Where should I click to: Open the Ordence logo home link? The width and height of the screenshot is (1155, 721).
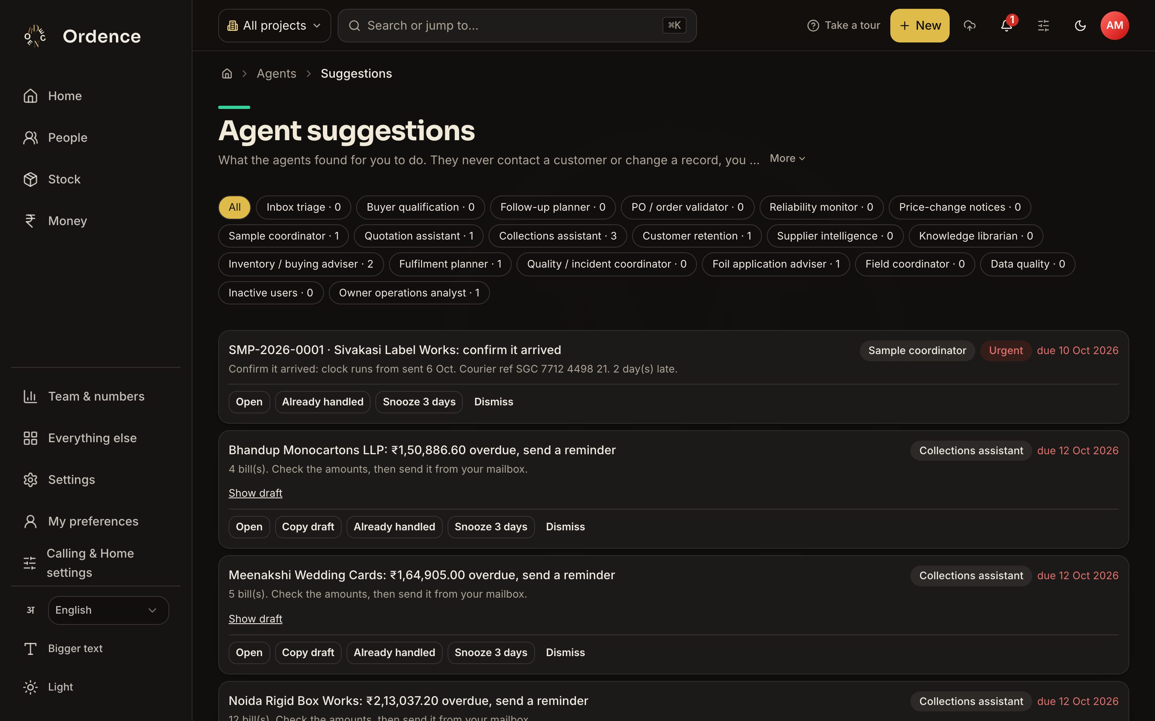(x=82, y=36)
